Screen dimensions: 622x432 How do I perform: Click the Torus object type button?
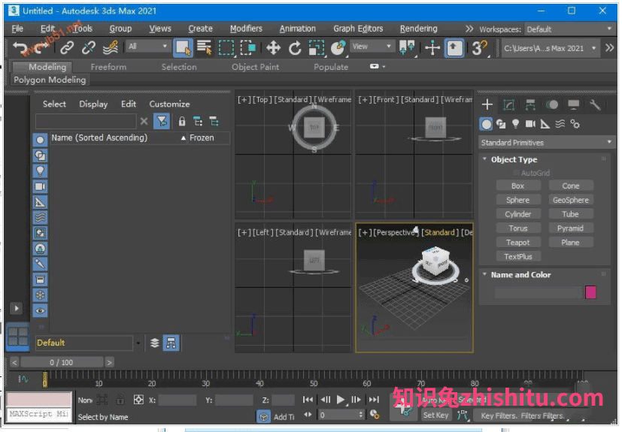(517, 228)
